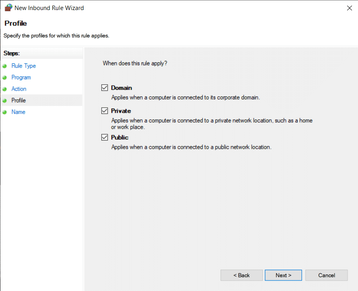Continue with the Next button
This screenshot has width=358, height=291.
click(x=283, y=275)
